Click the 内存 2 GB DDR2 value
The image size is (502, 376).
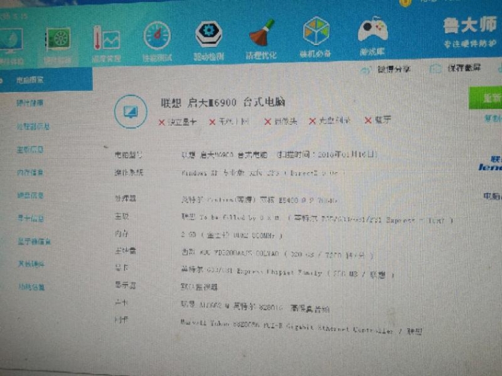[232, 235]
